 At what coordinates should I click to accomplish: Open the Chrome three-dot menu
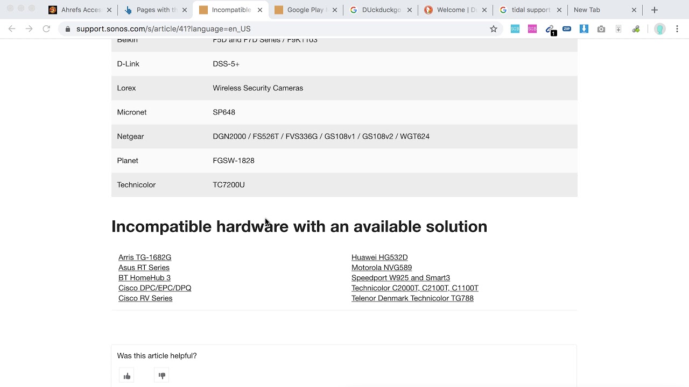point(677,29)
